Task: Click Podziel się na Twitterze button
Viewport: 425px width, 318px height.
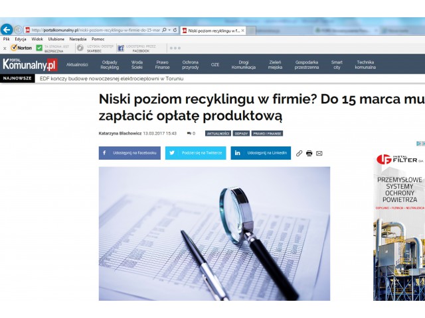Action: click(x=195, y=153)
